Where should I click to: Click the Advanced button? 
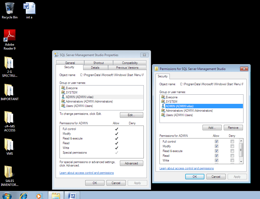[131, 163]
